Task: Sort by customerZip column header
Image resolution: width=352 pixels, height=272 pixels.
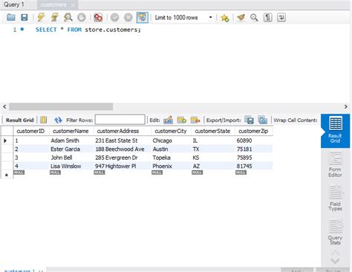Action: (253, 131)
